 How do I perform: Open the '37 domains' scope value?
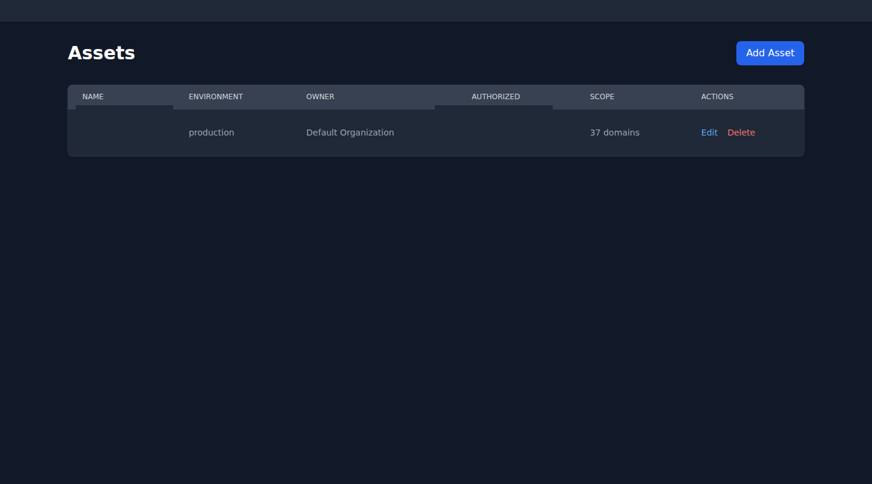615,132
